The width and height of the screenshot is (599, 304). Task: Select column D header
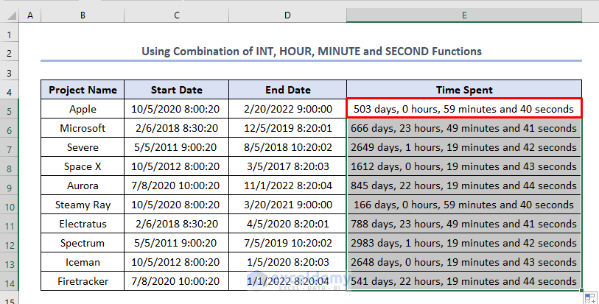287,15
